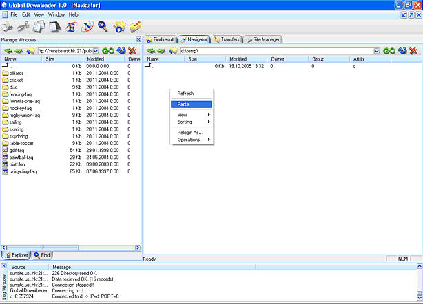Image resolution: width=423 pixels, height=304 pixels.
Task: Click the magnifying glass Find toolbar icon
Action: click(x=103, y=27)
